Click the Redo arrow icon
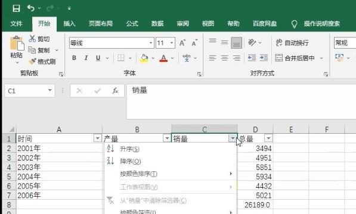Screen dimensions: 356x214 (x=50, y=8)
